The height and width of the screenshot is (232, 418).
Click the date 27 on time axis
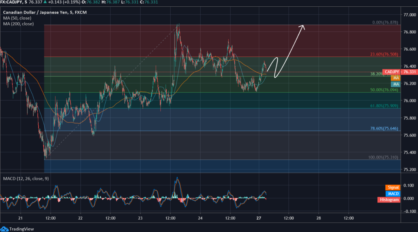coord(259,218)
